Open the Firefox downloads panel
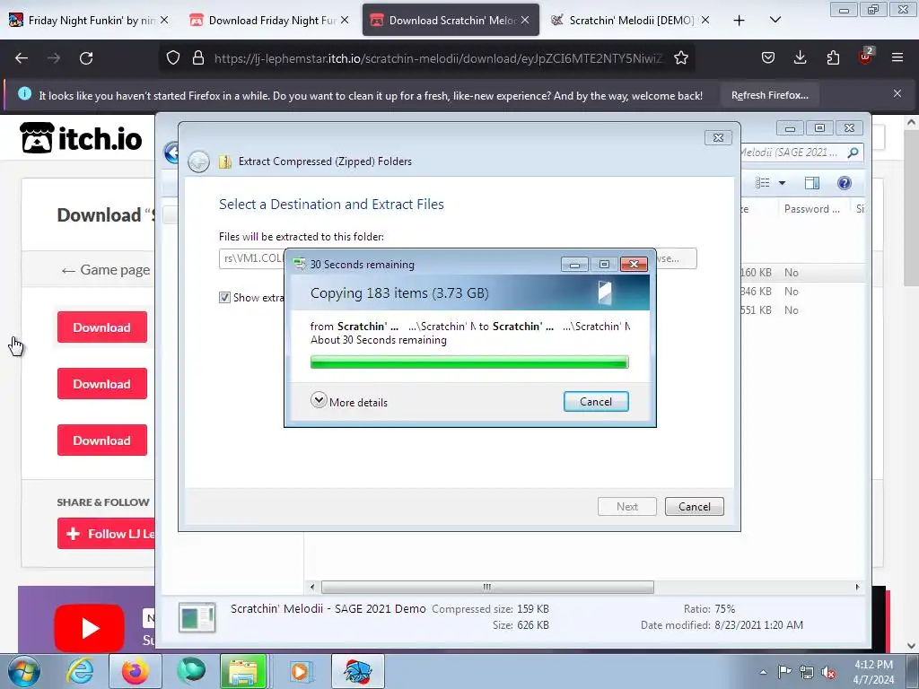The width and height of the screenshot is (919, 689). pyautogui.click(x=800, y=58)
